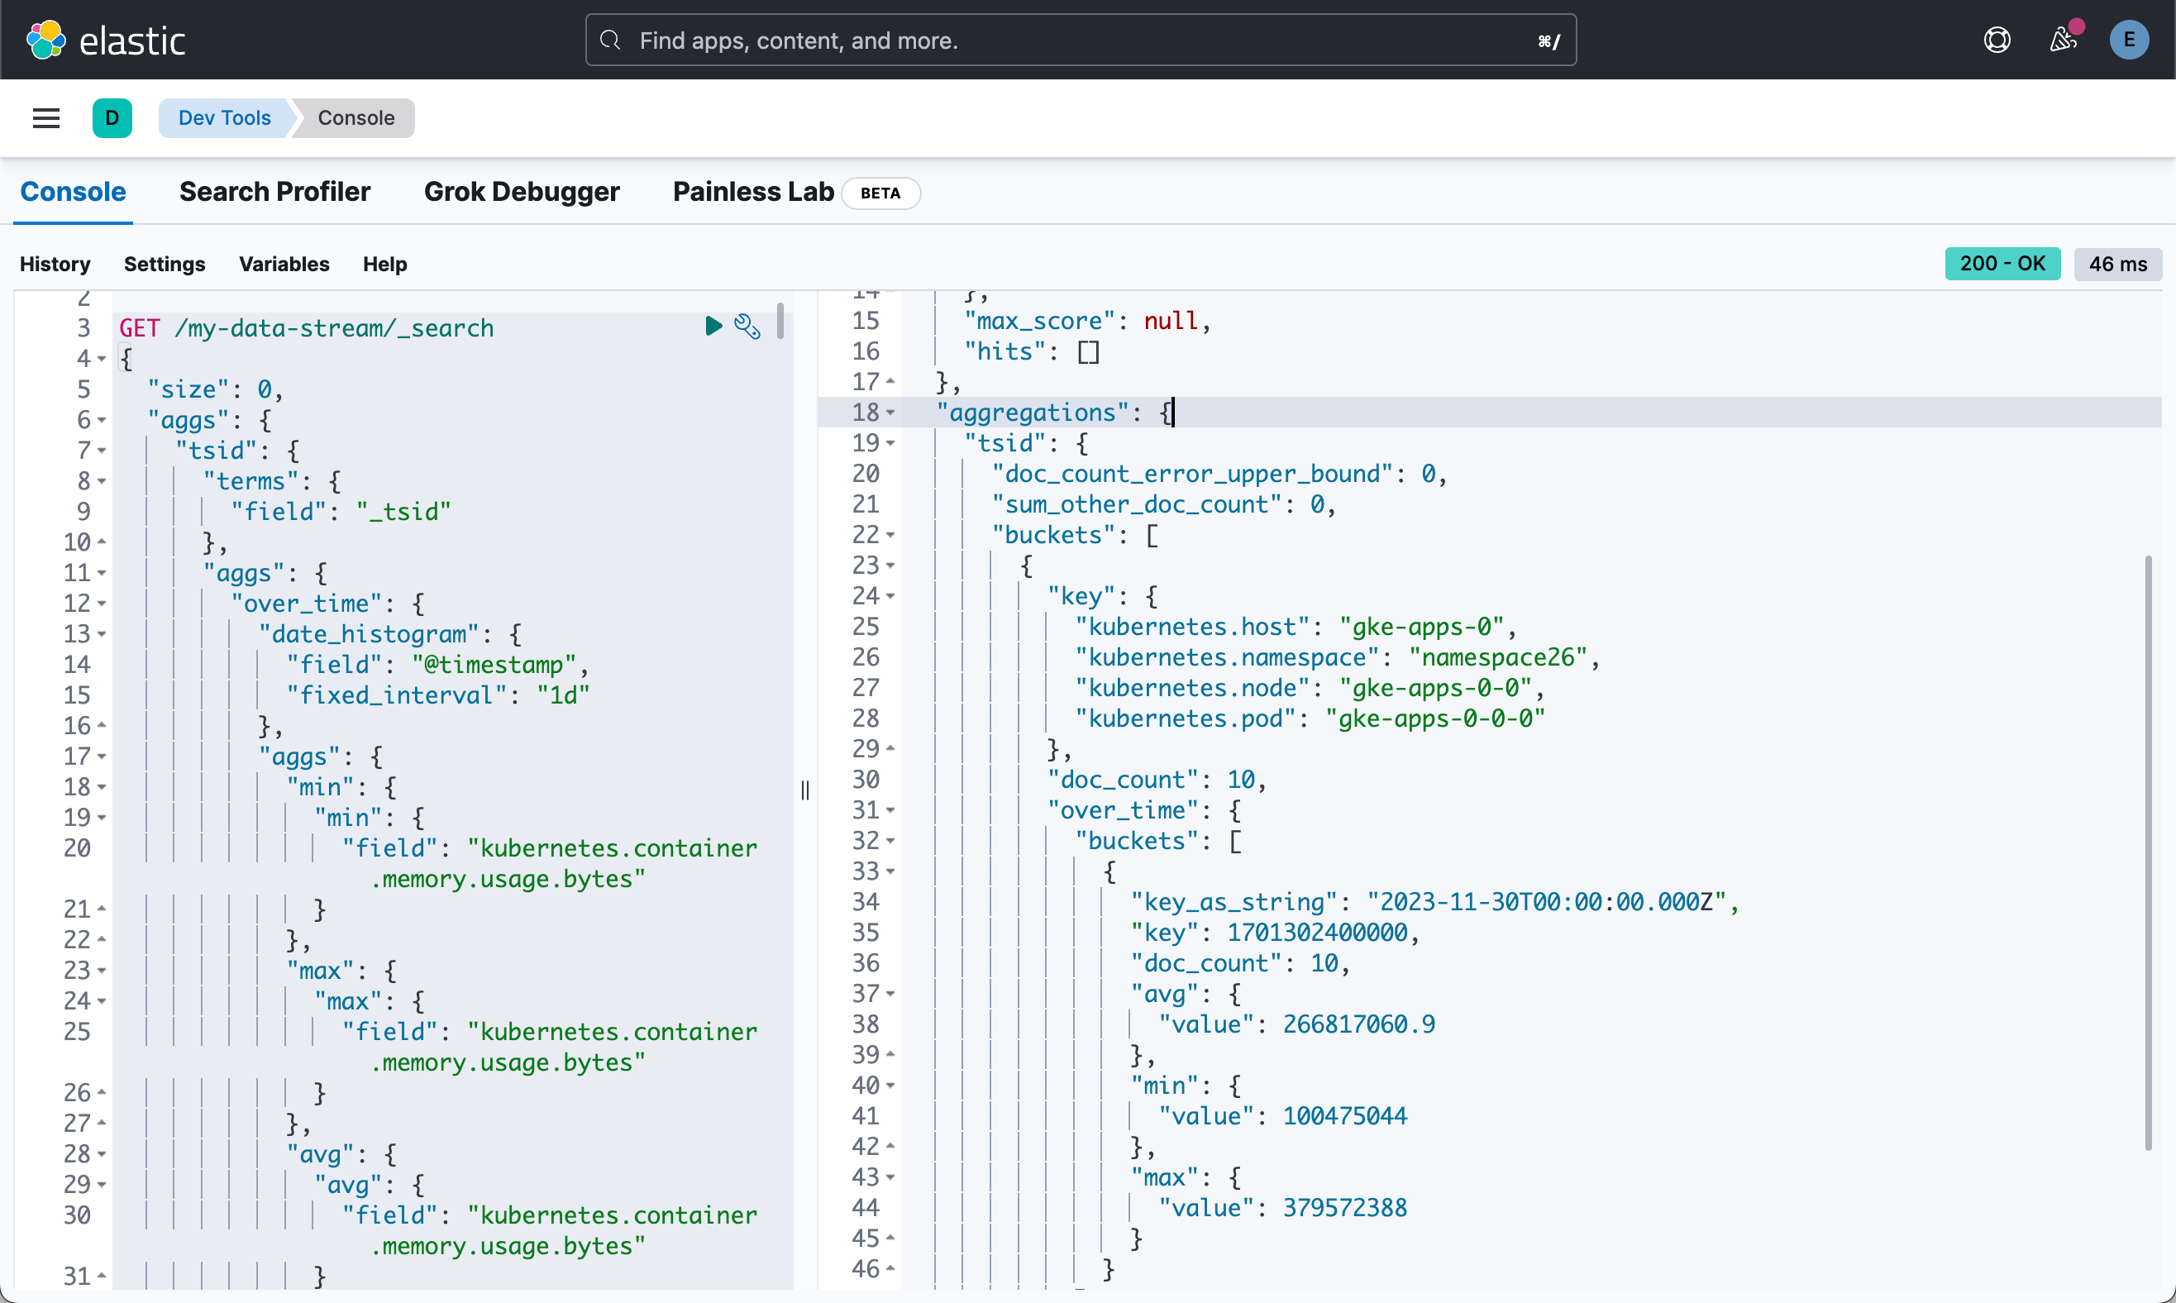This screenshot has width=2176, height=1303.
Task: Open the Grok Debugger tab
Action: tap(522, 192)
